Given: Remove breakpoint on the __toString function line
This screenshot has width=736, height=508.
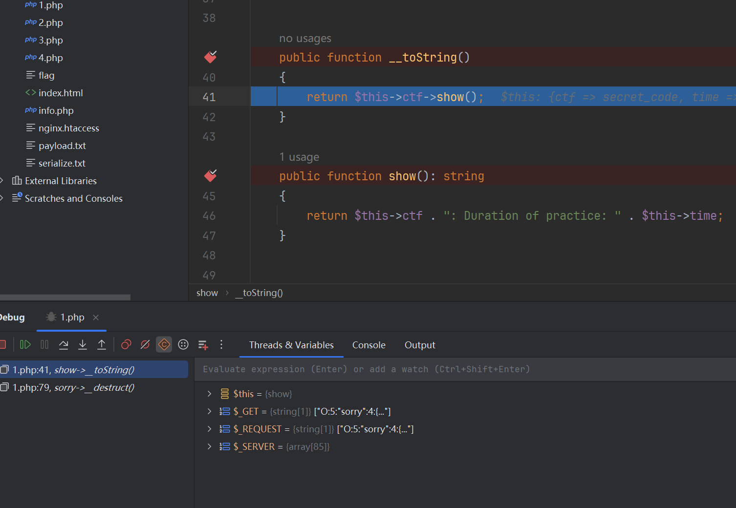Looking at the screenshot, I should (x=210, y=57).
